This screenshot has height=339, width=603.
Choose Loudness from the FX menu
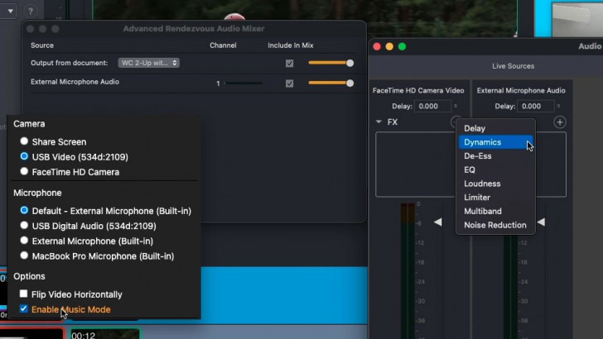[x=495, y=184]
